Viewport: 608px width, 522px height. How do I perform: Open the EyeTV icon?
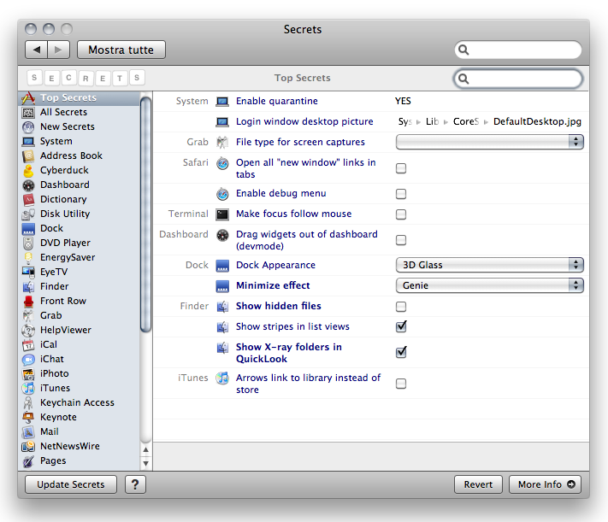click(28, 272)
